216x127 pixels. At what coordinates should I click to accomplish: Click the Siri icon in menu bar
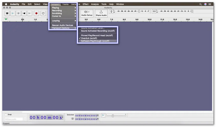(x=206, y=4)
